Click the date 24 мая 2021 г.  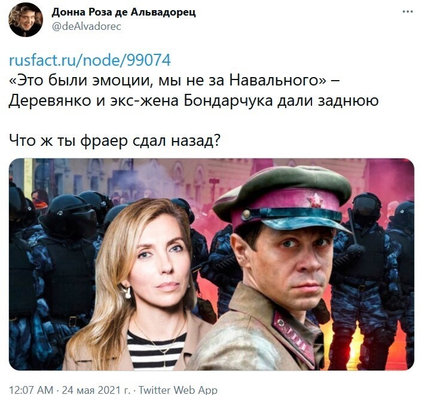pyautogui.click(x=96, y=390)
